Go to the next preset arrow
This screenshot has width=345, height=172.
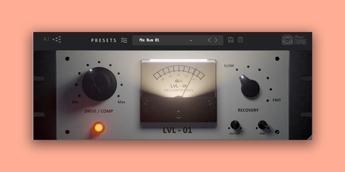pyautogui.click(x=216, y=40)
